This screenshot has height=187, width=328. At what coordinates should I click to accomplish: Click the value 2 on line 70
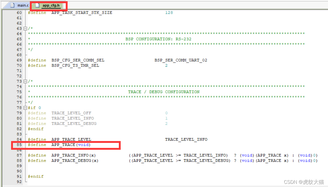pyautogui.click(x=166, y=66)
